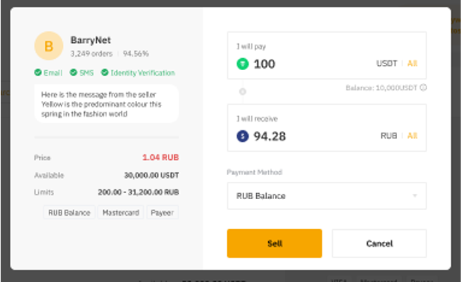Image resolution: width=462 pixels, height=282 pixels.
Task: Click the Mastercard payment tag
Action: (120, 213)
